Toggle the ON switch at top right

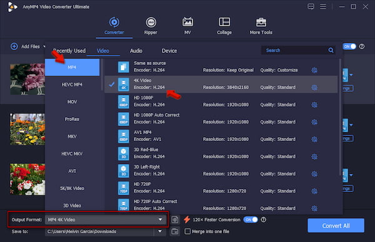[x=349, y=47]
